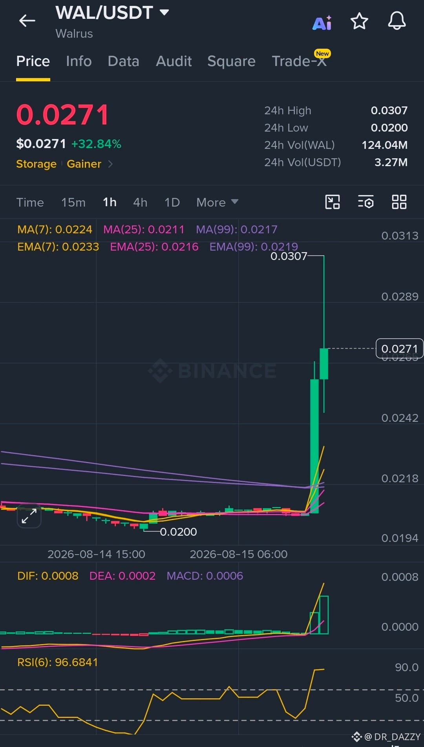Tap the EMA(99): 0.0219 indicator label
The image size is (424, 747).
coord(254,247)
